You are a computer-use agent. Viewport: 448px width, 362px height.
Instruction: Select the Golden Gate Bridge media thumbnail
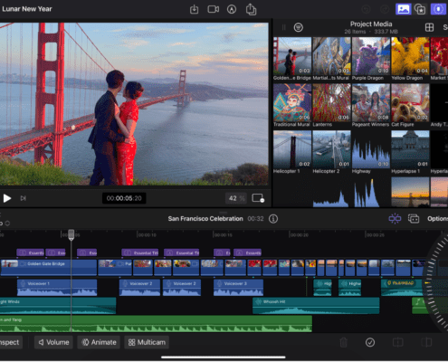292,56
